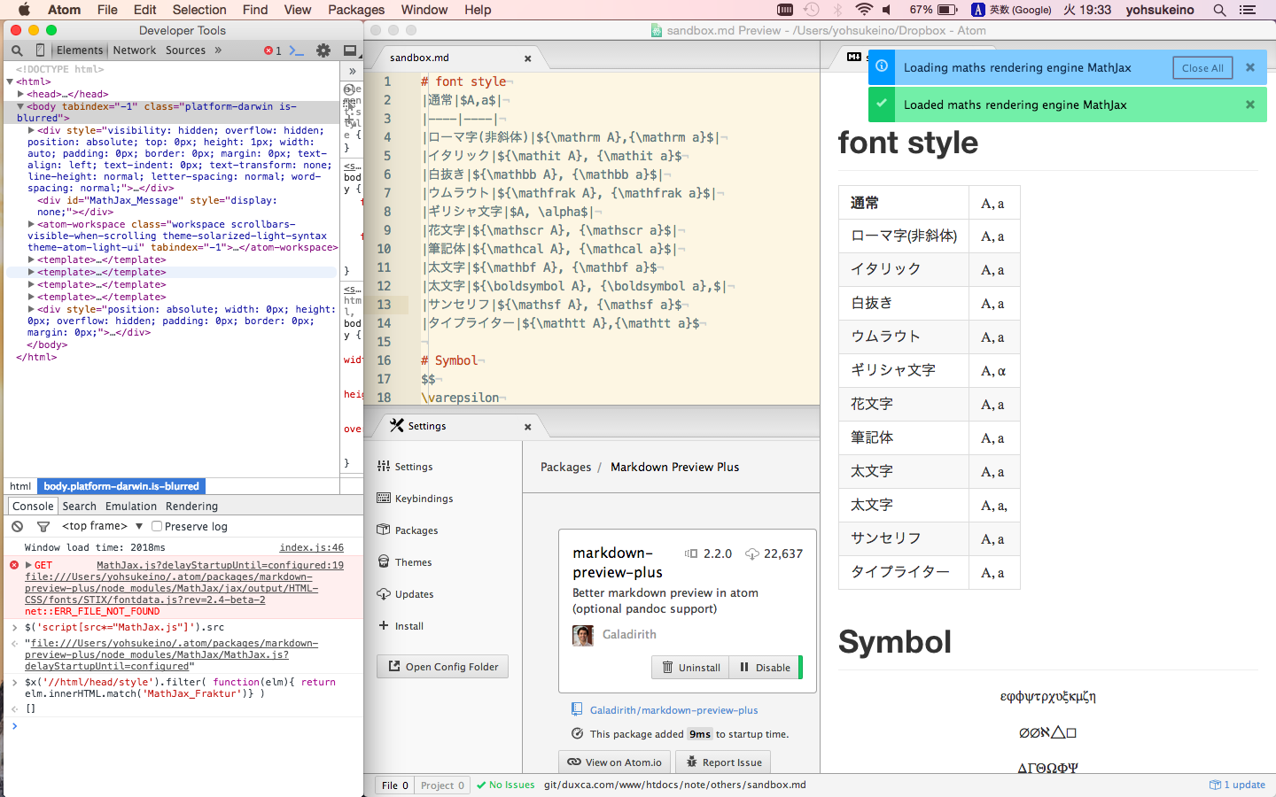The width and height of the screenshot is (1276, 797).
Task: Click the package version 2.2.0 icon
Action: [x=691, y=553]
